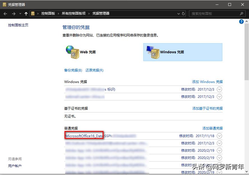The height and width of the screenshot is (175, 249).
Task: Select the Windows 凭据 vault icon
Action: (153, 52)
